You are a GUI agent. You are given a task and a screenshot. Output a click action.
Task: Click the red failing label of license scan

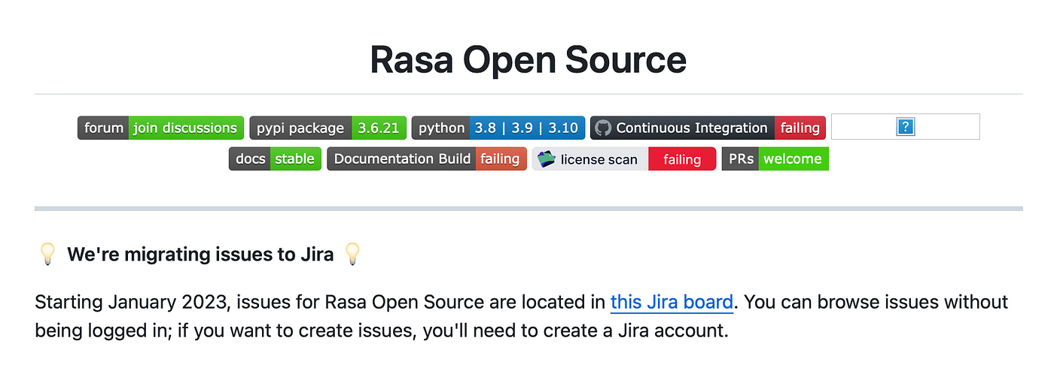click(682, 158)
